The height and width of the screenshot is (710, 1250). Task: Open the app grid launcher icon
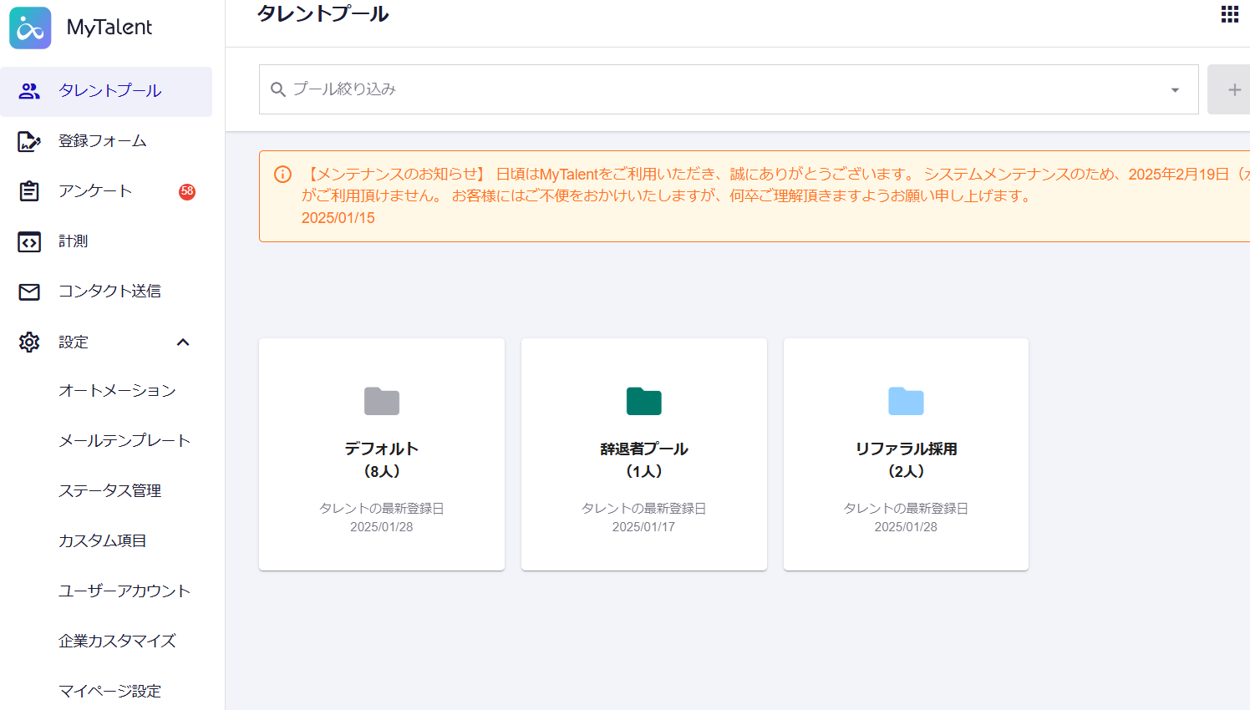[x=1229, y=14]
